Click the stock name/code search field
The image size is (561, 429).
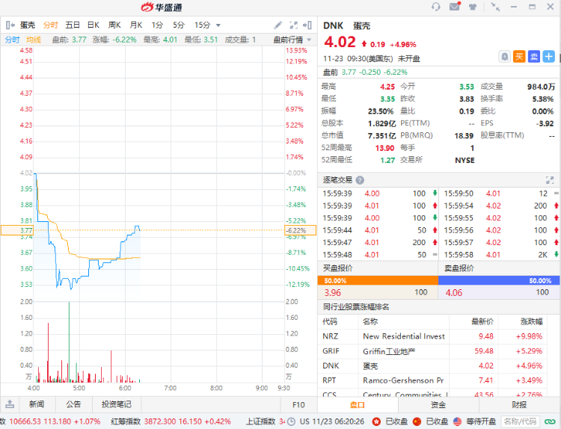520,422
